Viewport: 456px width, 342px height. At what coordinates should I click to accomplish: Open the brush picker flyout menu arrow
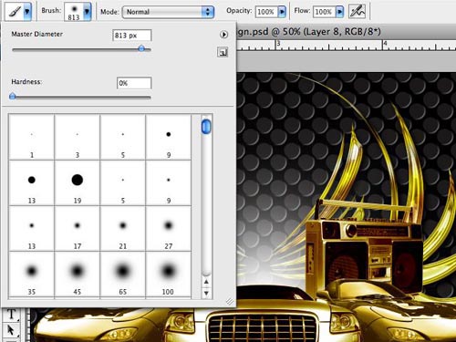pyautogui.click(x=223, y=35)
